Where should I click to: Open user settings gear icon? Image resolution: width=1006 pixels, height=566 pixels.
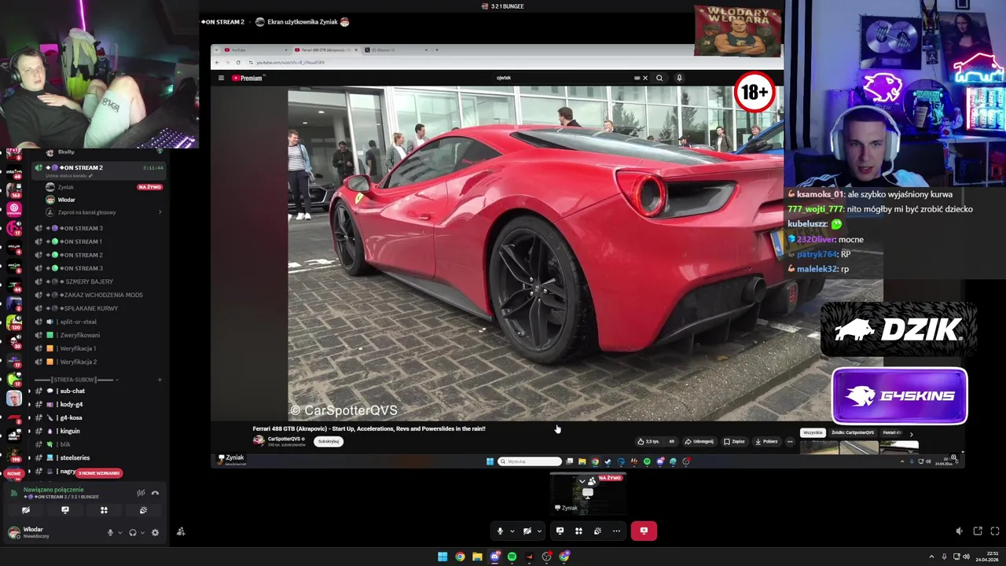coord(155,532)
